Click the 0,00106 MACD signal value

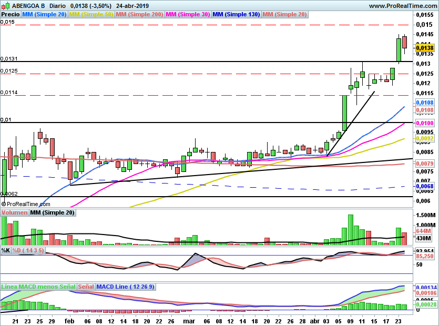tap(426, 293)
